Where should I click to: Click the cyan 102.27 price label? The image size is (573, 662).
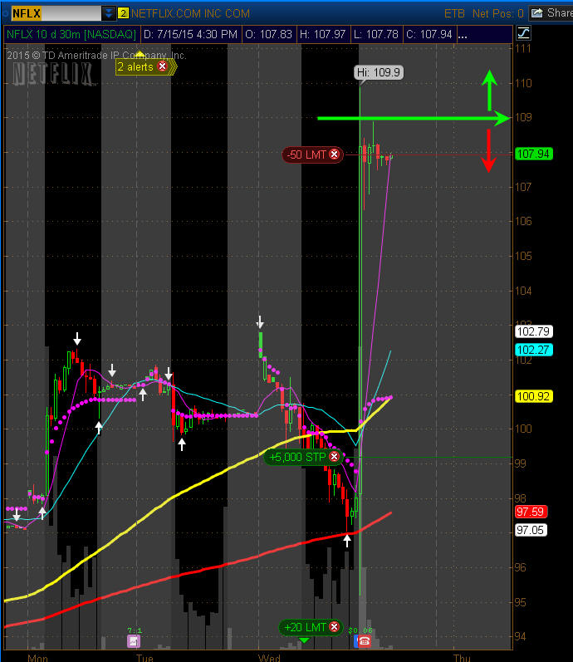533,350
